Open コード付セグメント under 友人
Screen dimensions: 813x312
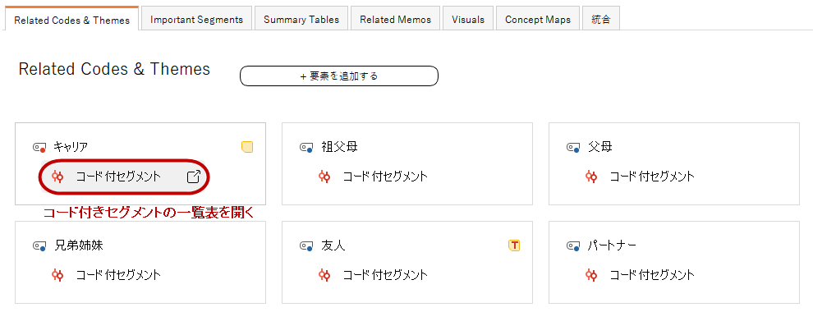[x=385, y=275]
